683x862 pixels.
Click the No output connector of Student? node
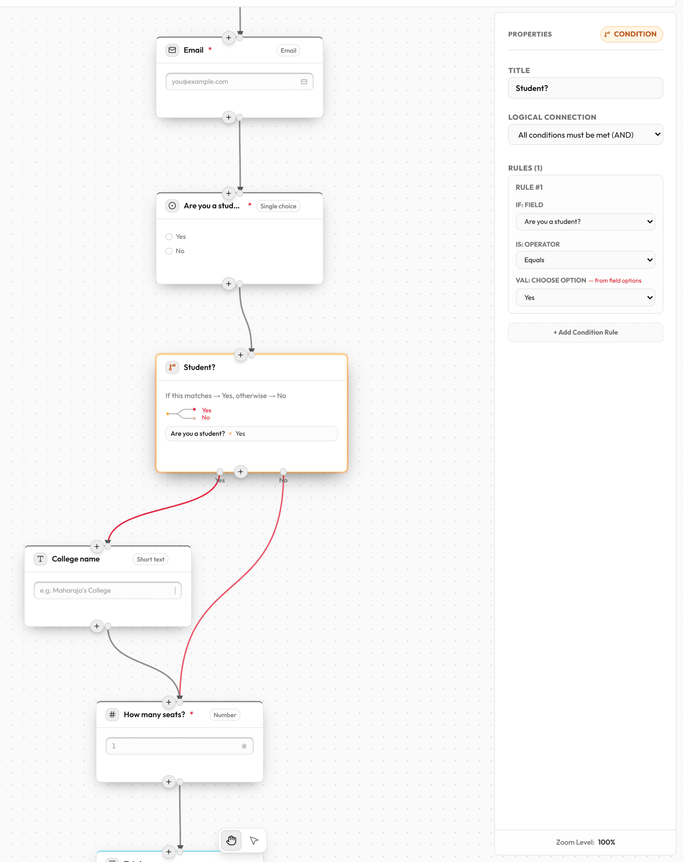pos(283,472)
